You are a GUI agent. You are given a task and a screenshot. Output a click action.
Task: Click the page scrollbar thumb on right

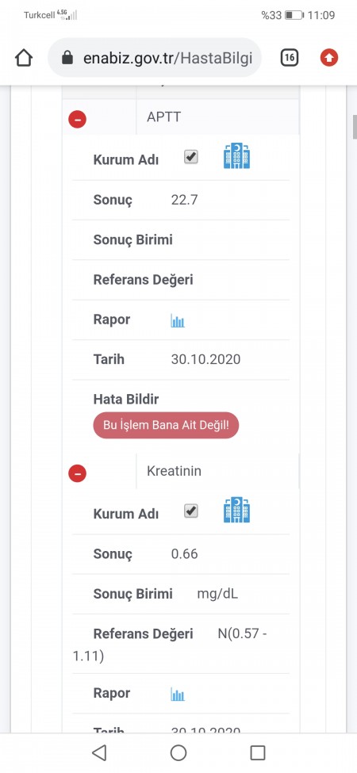[x=354, y=127]
